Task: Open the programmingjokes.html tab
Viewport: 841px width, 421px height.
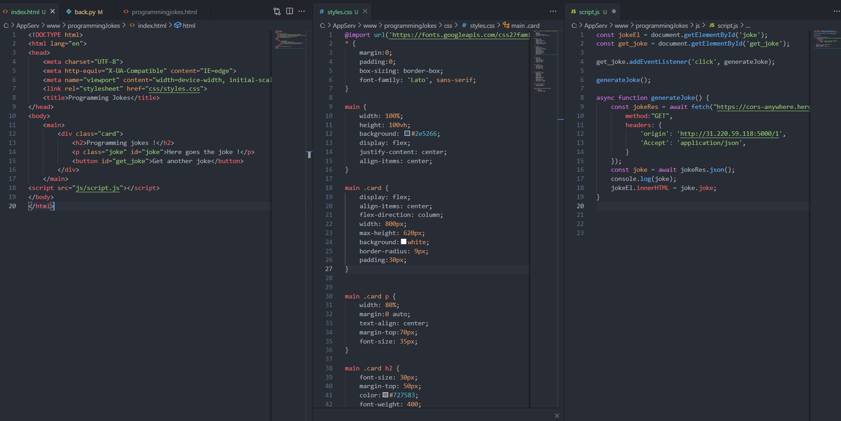Action: pos(164,12)
